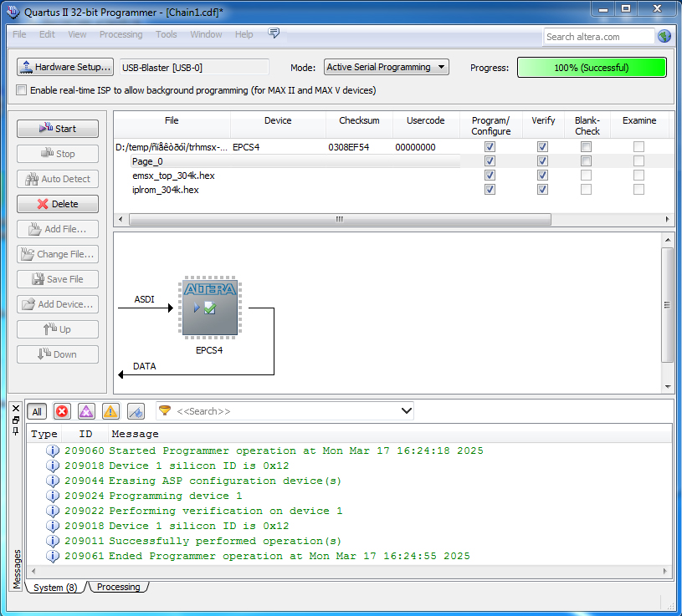
Task: Select the iplrom_304k.hex file row
Action: point(166,190)
